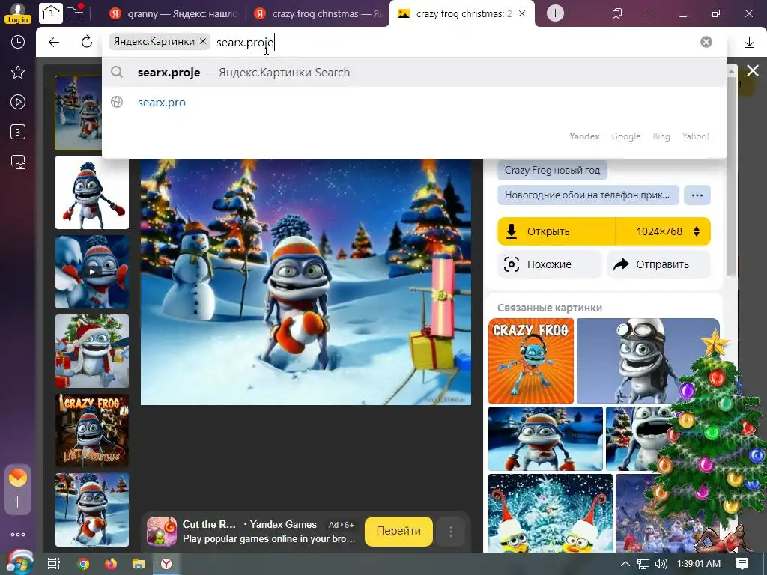767x575 pixels.
Task: Open the History clock icon in sidebar
Action: click(x=18, y=42)
